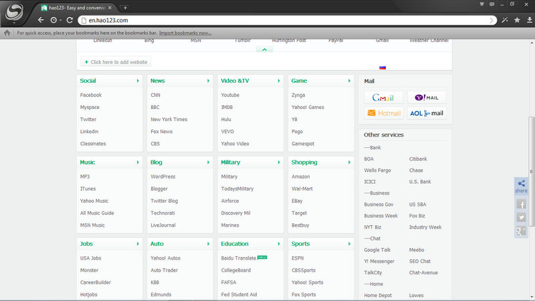Share via Google Plus side icon
The width and height of the screenshot is (535, 301).
tap(521, 231)
